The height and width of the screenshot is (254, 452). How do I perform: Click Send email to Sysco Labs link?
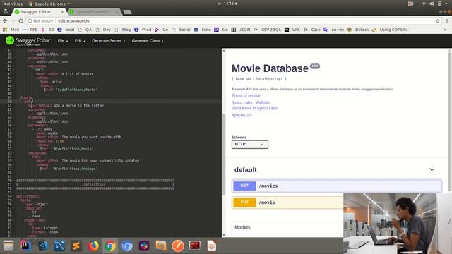pyautogui.click(x=254, y=108)
